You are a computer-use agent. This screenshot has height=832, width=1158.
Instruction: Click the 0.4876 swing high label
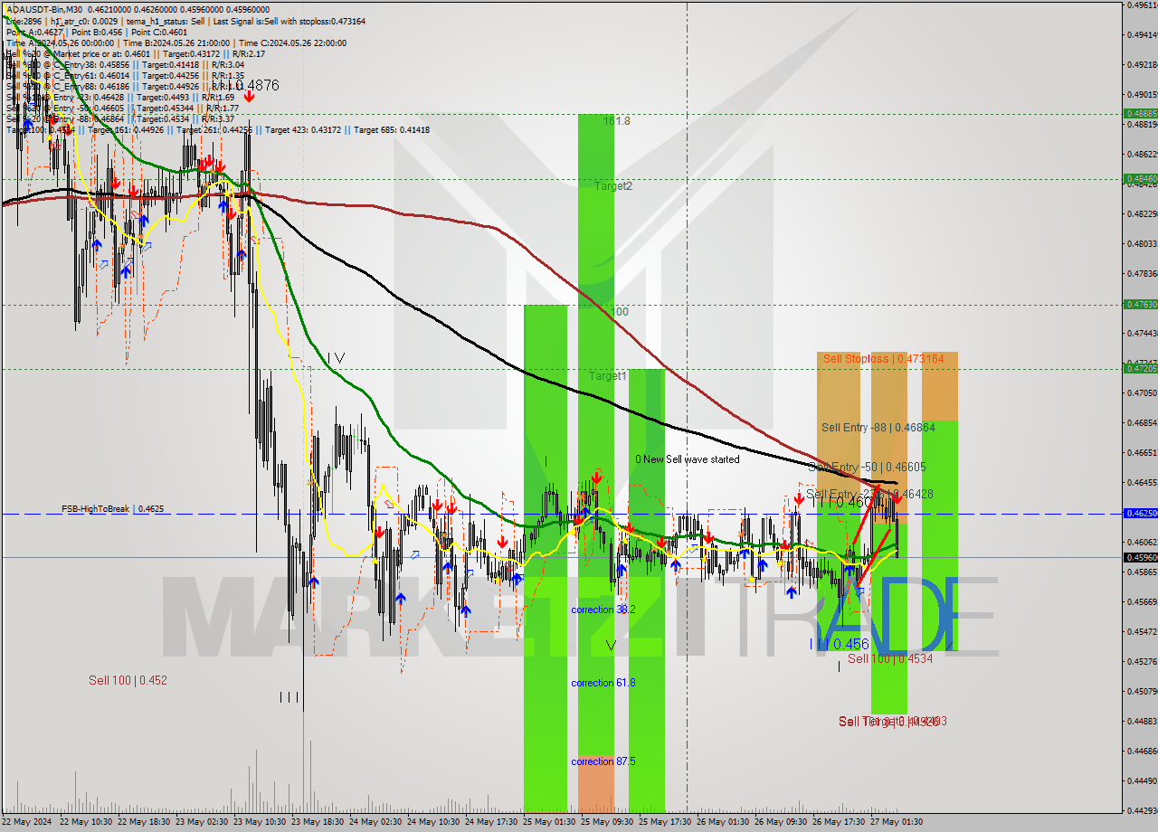(255, 85)
